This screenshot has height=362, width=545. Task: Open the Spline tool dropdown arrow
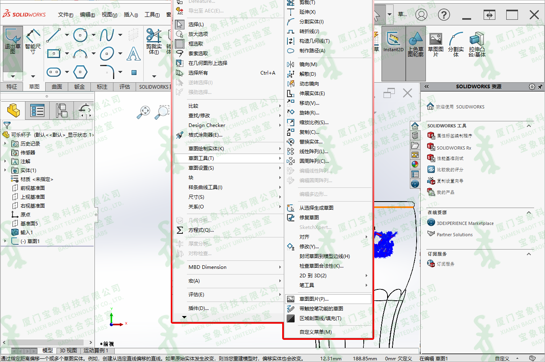(120, 35)
